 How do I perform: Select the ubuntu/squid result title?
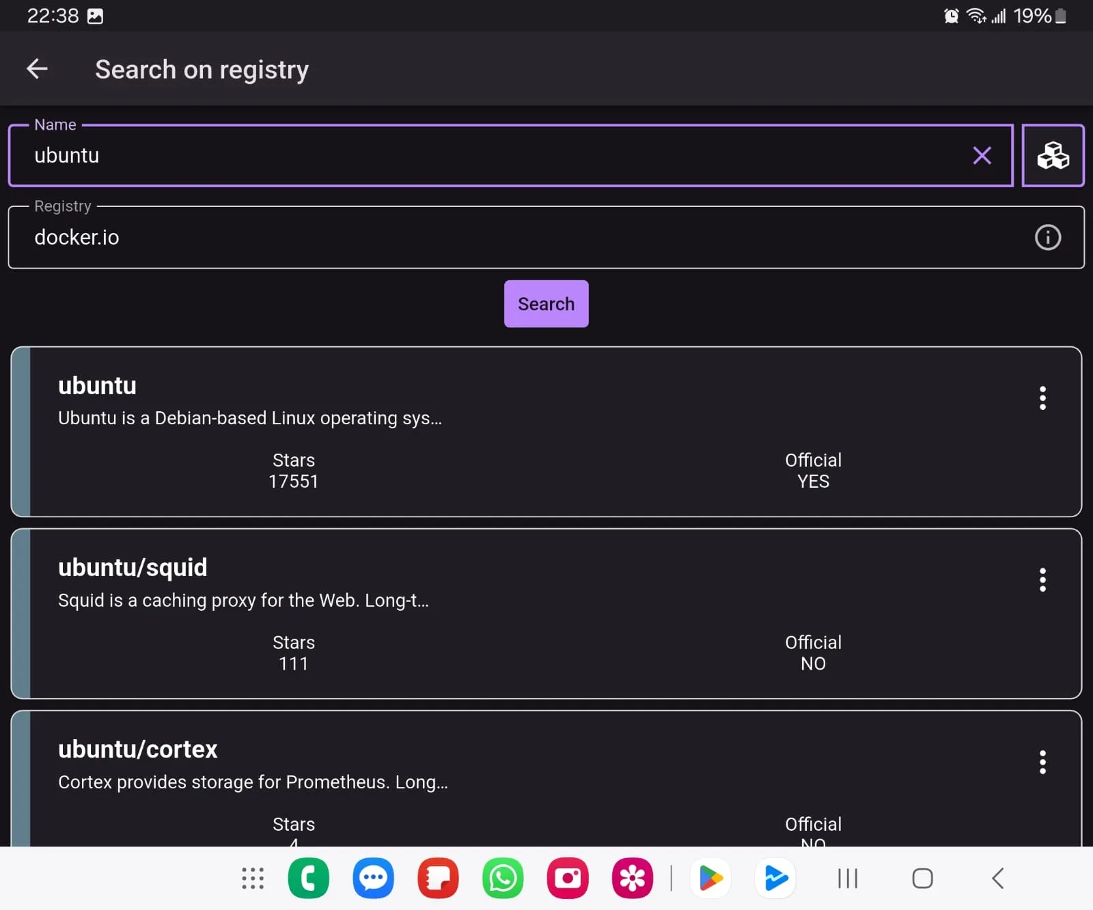pos(133,568)
